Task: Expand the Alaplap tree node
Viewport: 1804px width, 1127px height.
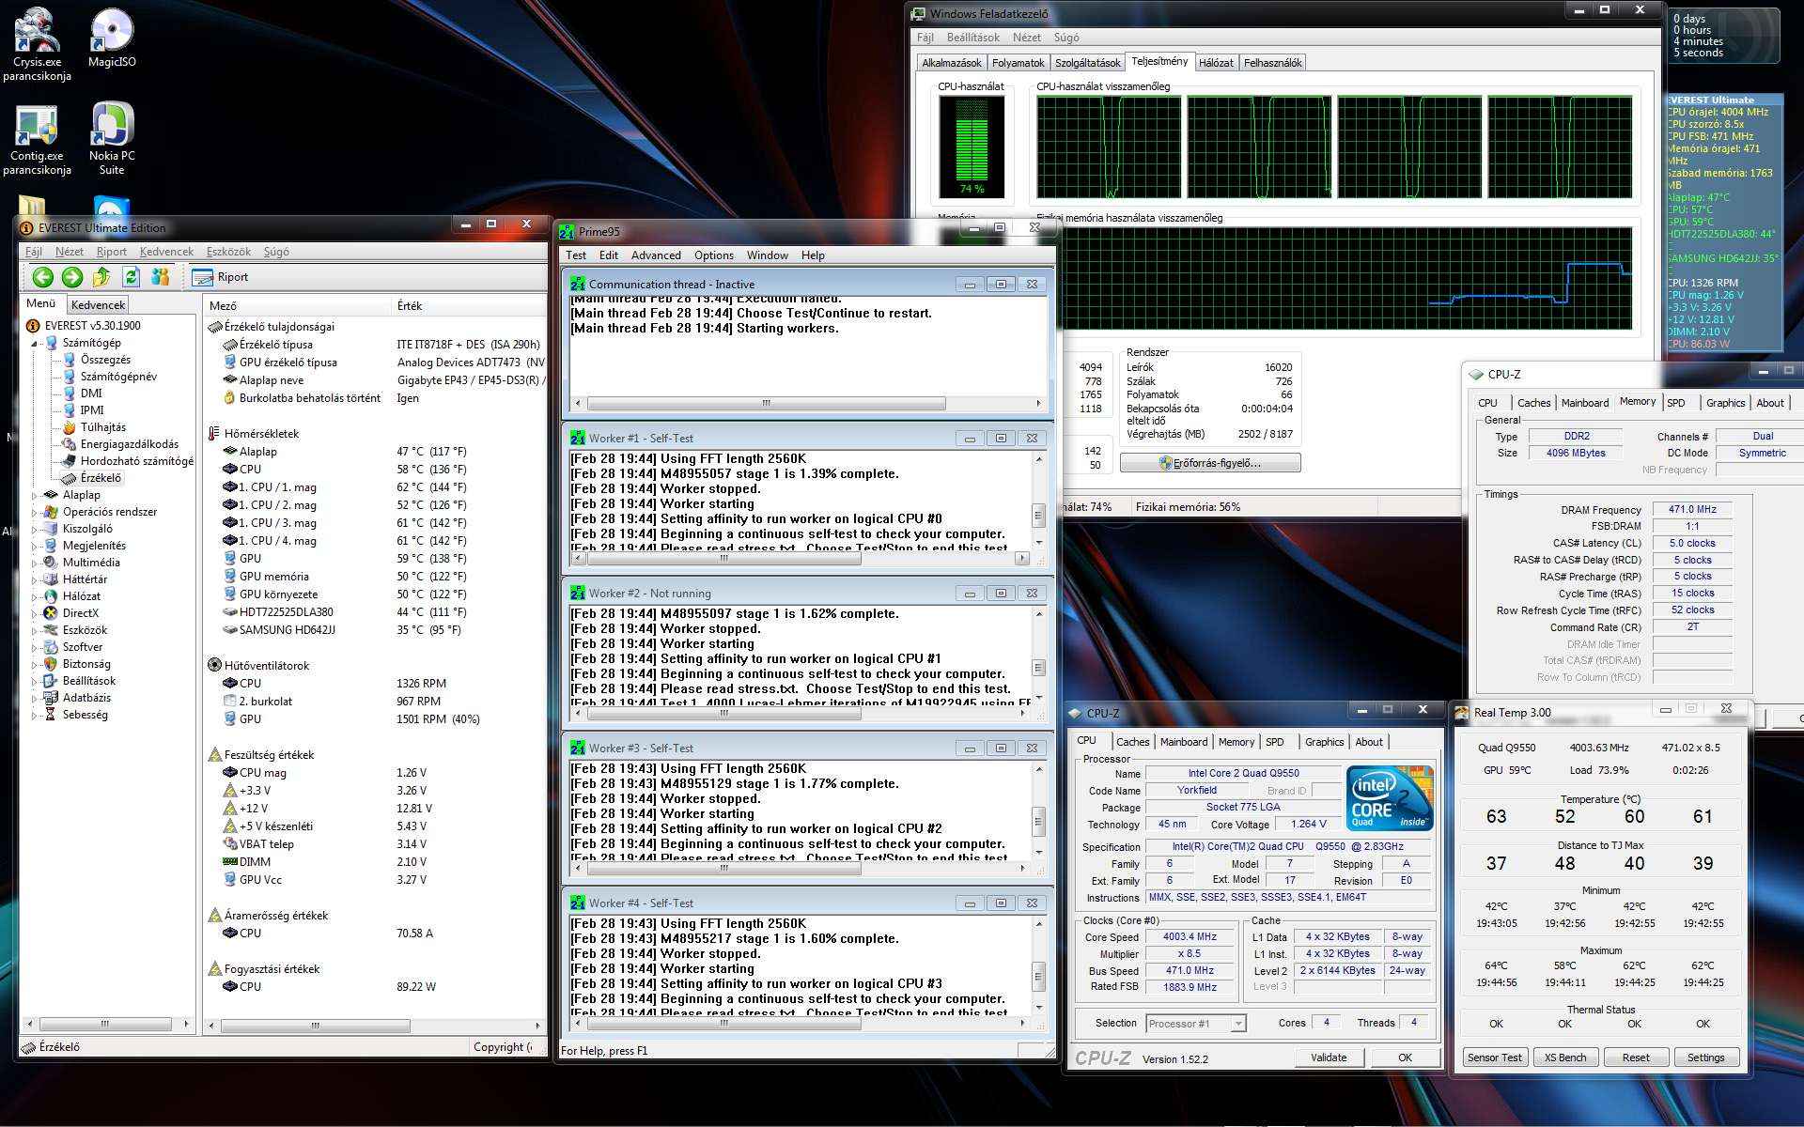Action: 35,495
